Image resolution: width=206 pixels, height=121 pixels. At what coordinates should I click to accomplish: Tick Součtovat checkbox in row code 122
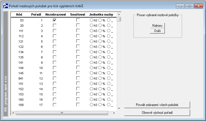pyautogui.click(x=78, y=46)
